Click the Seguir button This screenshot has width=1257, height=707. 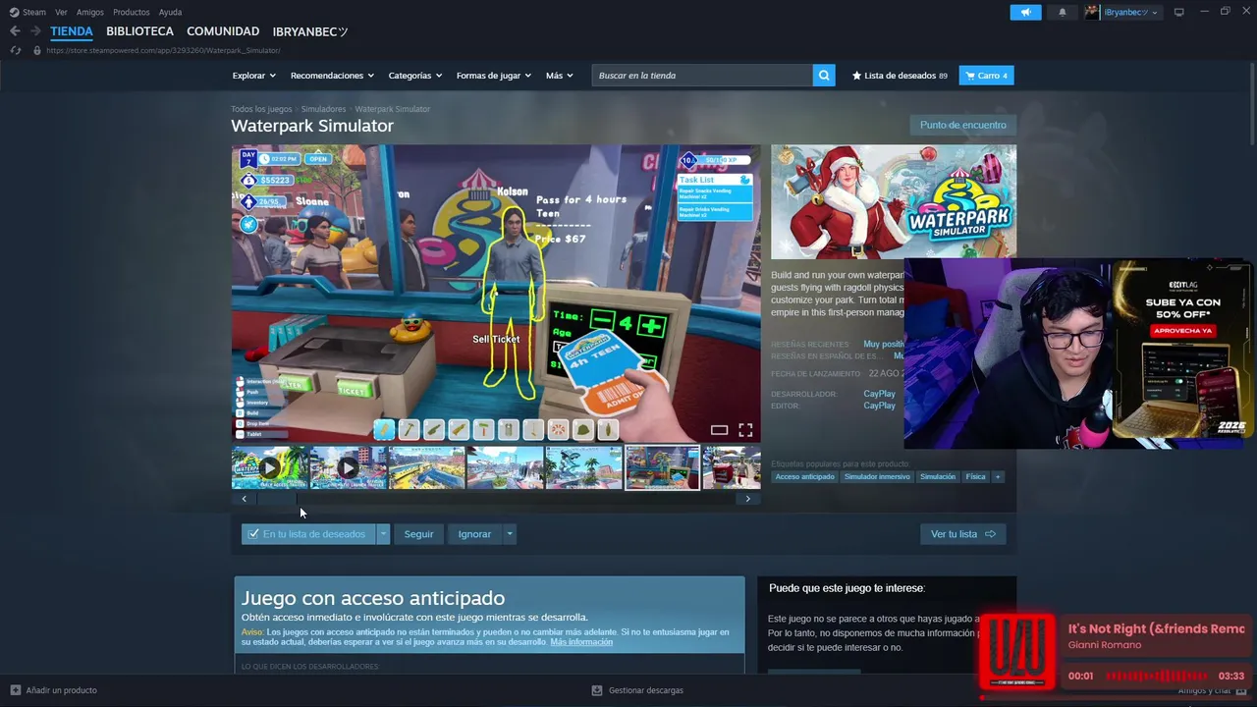tap(418, 534)
